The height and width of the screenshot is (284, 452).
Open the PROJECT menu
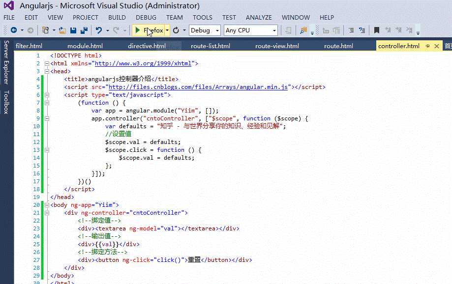pyautogui.click(x=85, y=18)
